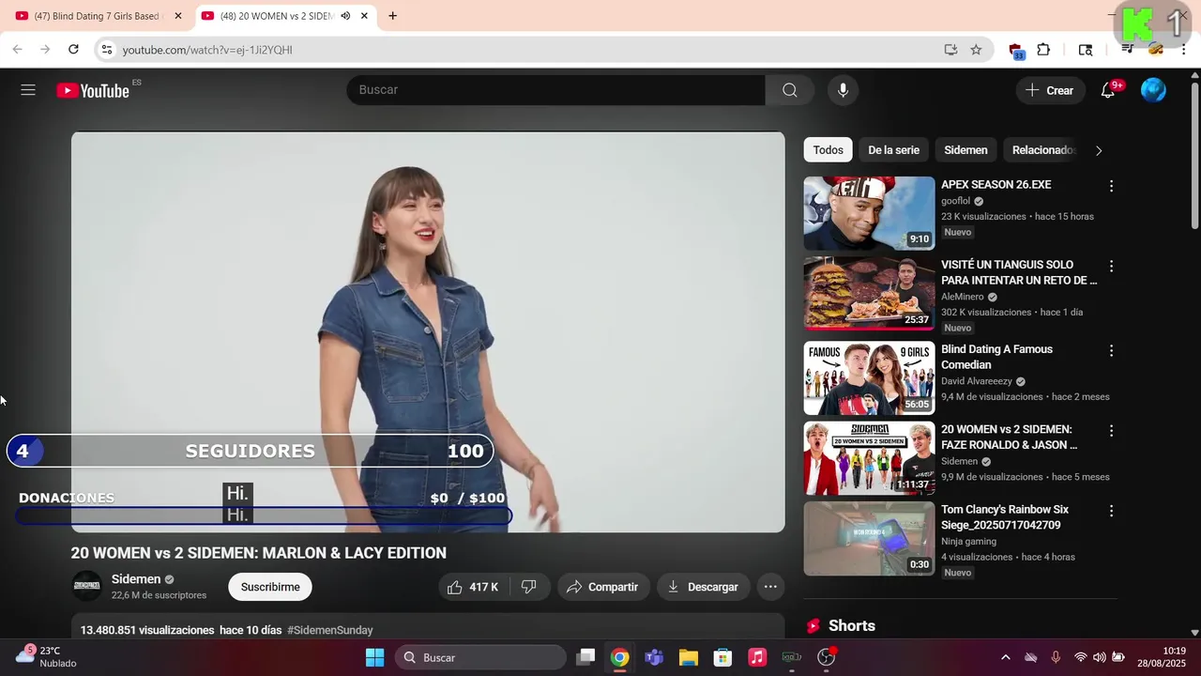Open the account avatar menu
The image size is (1201, 676).
(x=1153, y=90)
